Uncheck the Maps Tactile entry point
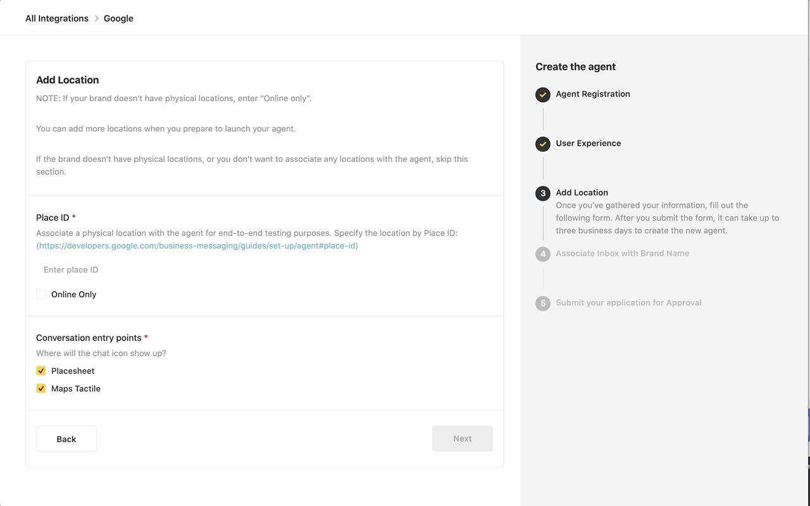 pos(41,388)
